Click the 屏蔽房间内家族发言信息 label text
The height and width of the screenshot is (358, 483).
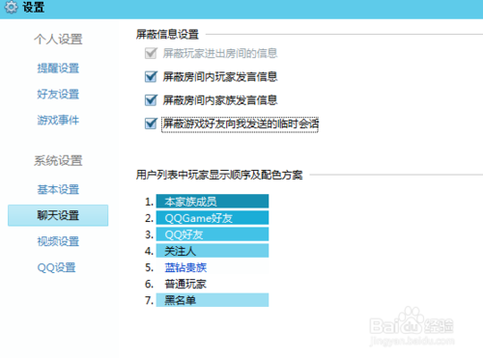pos(220,100)
